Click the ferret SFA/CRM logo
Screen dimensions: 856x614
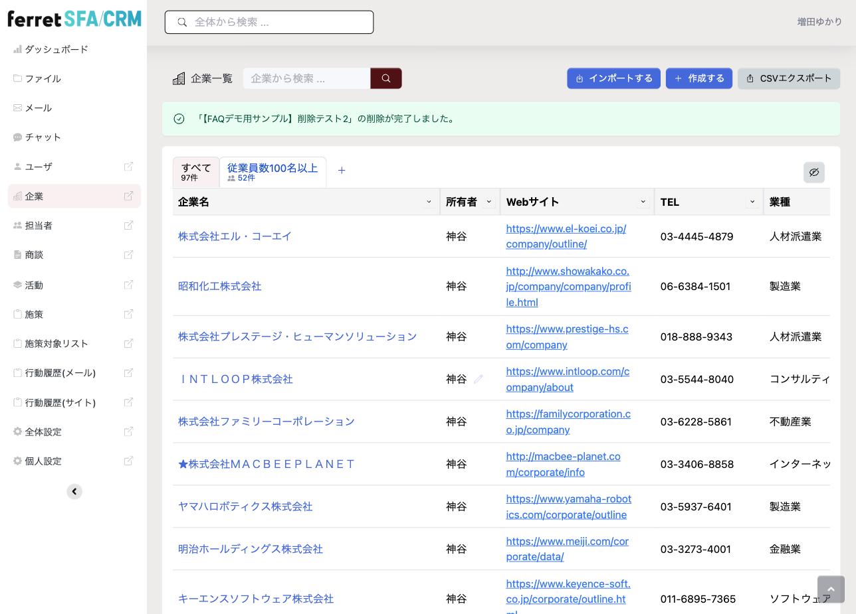point(74,19)
